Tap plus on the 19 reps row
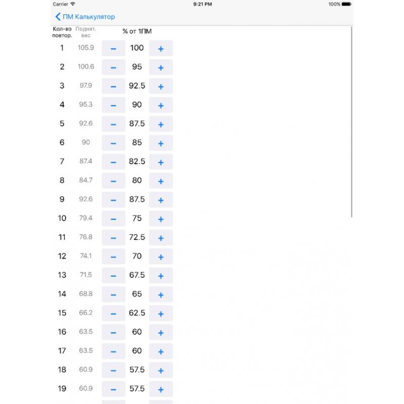The image size is (404, 404). click(x=161, y=389)
